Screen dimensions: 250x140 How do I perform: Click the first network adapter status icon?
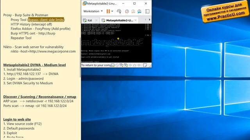[x=121, y=65]
